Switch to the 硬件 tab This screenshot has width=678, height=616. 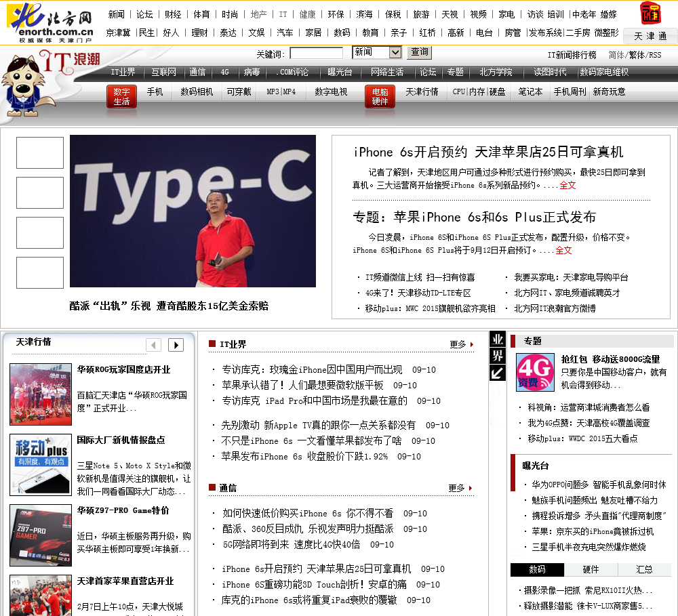click(591, 570)
